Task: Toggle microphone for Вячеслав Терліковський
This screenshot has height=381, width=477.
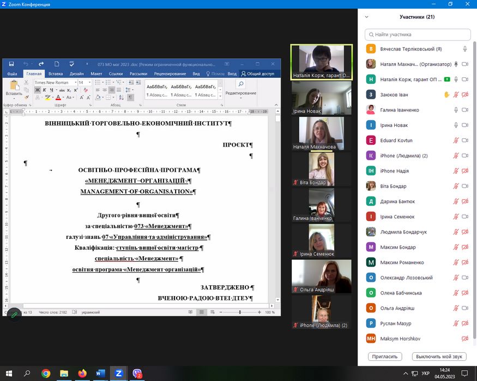Action: coord(465,49)
